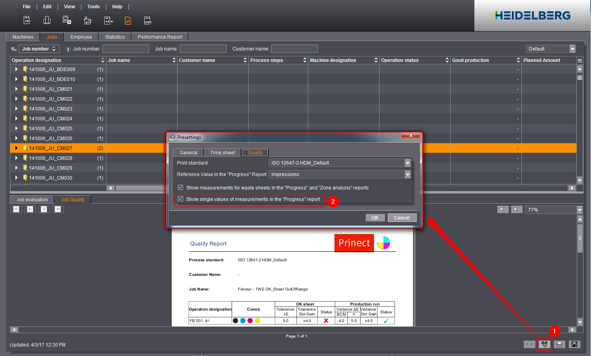Screen dimensions: 591x356
Task: Open the 77% zoom level dropdown
Action: tap(579, 210)
